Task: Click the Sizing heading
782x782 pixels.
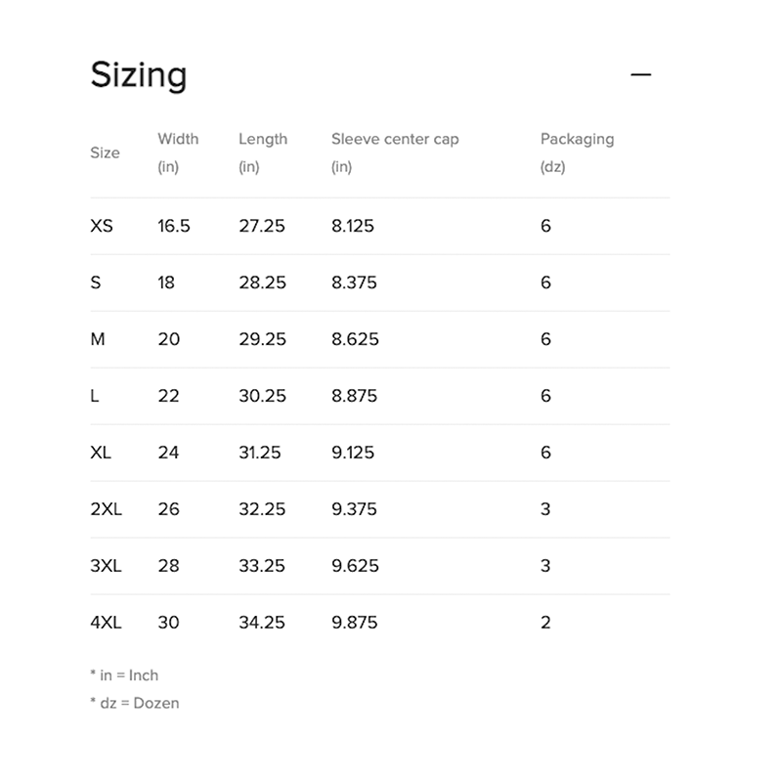Action: [x=139, y=75]
